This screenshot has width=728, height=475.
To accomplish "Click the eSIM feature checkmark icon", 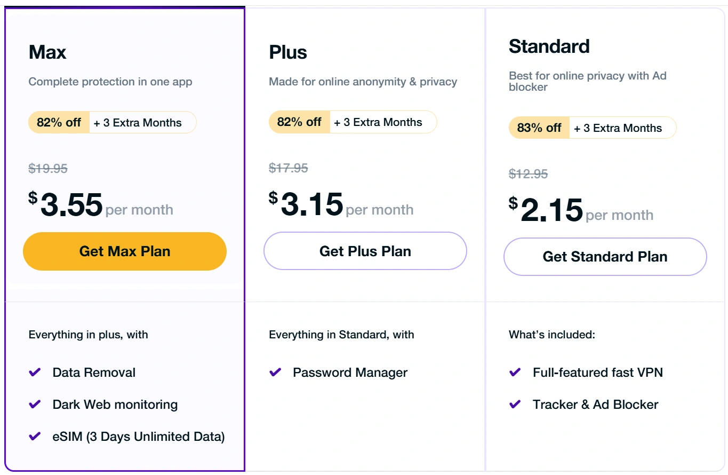I will pos(35,437).
